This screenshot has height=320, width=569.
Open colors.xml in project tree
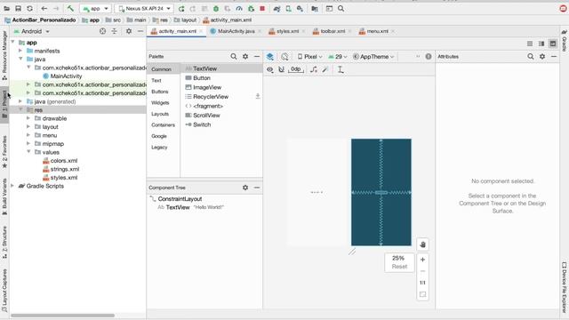pos(63,160)
